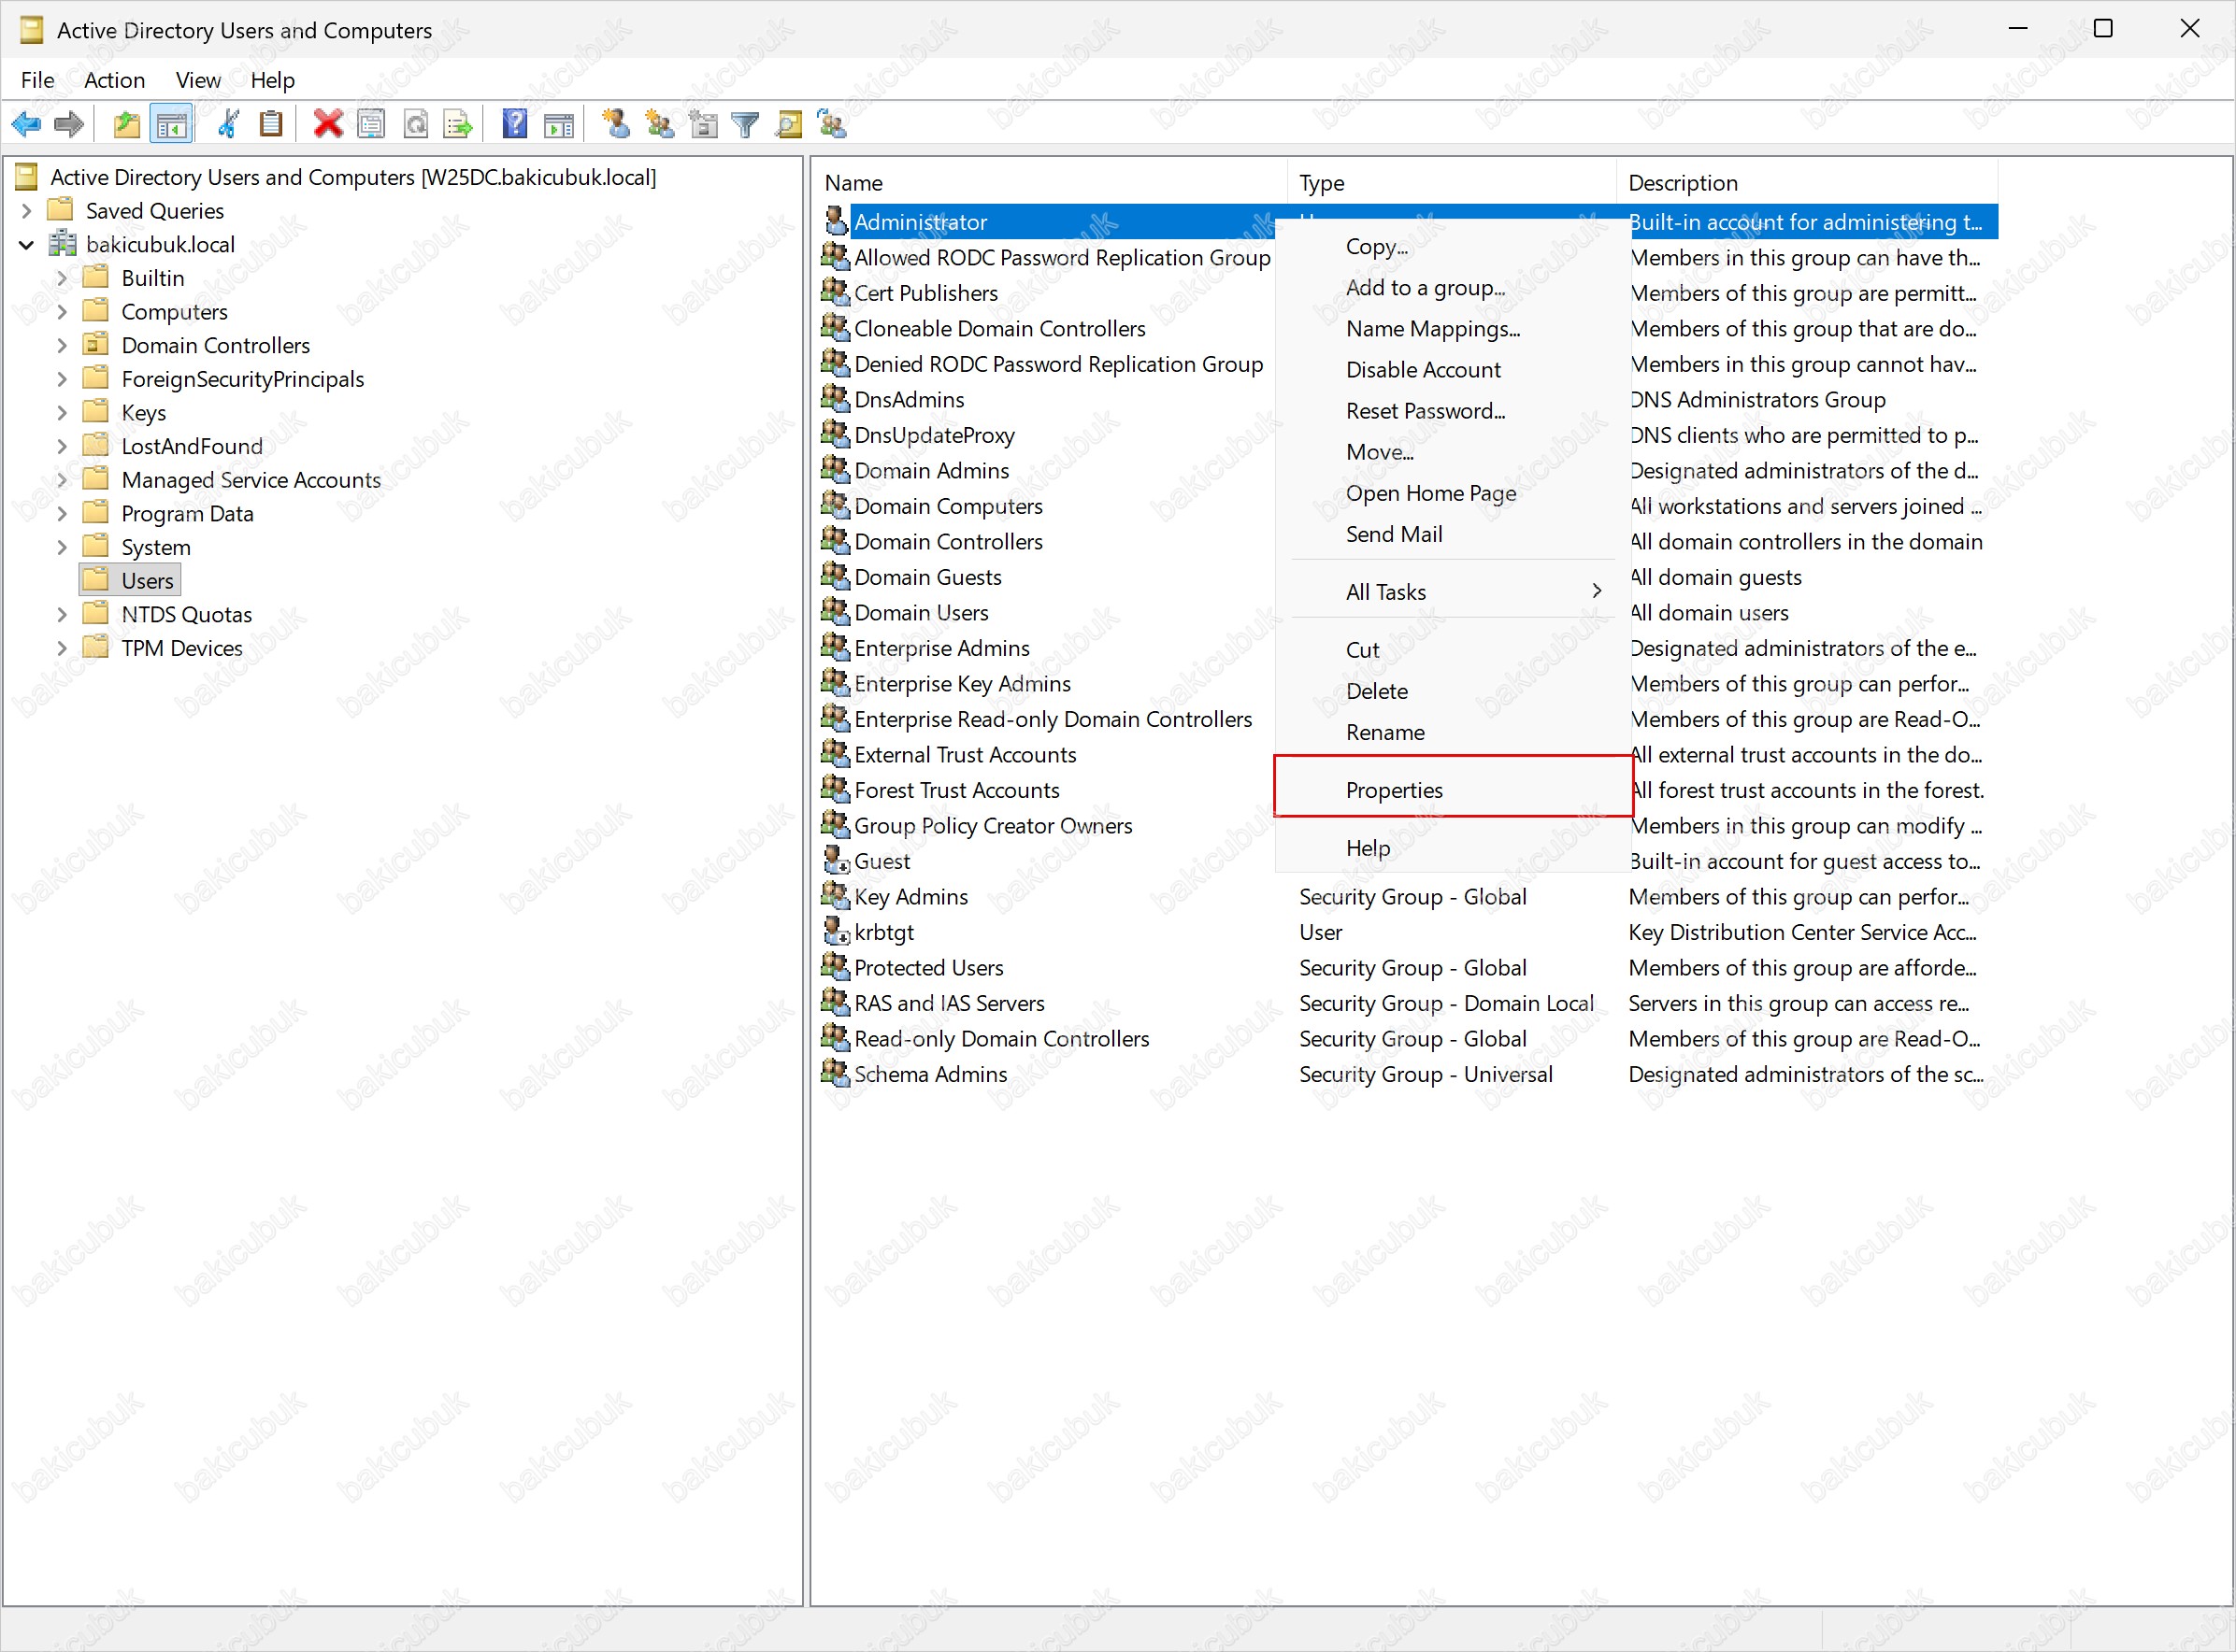The width and height of the screenshot is (2236, 1652).
Task: Select Send Mail in the context menu
Action: tap(1454, 534)
